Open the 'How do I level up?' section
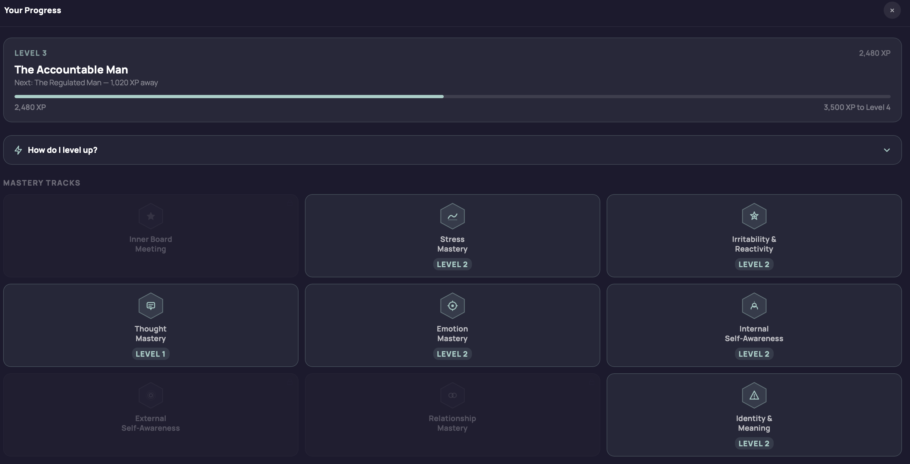Image resolution: width=910 pixels, height=464 pixels. click(x=452, y=150)
